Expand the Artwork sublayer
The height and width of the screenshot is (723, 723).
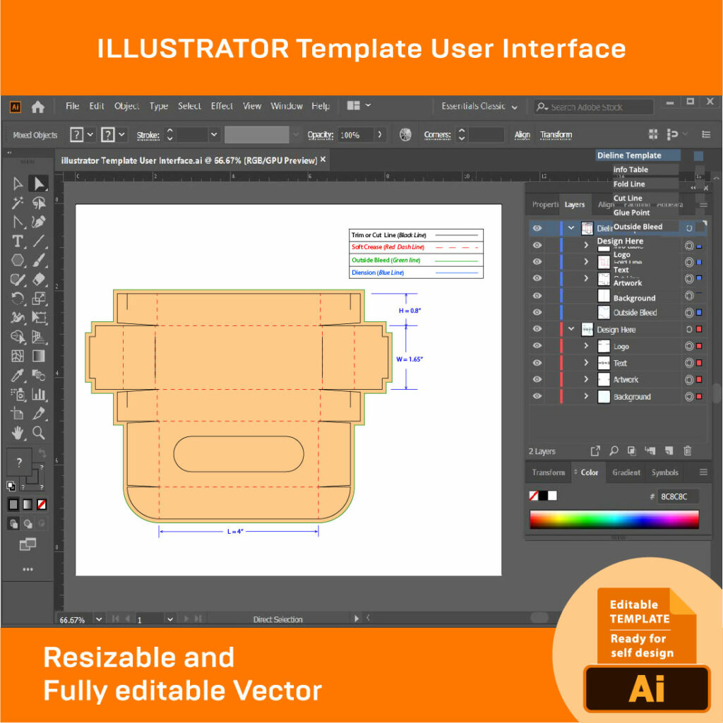pyautogui.click(x=587, y=379)
